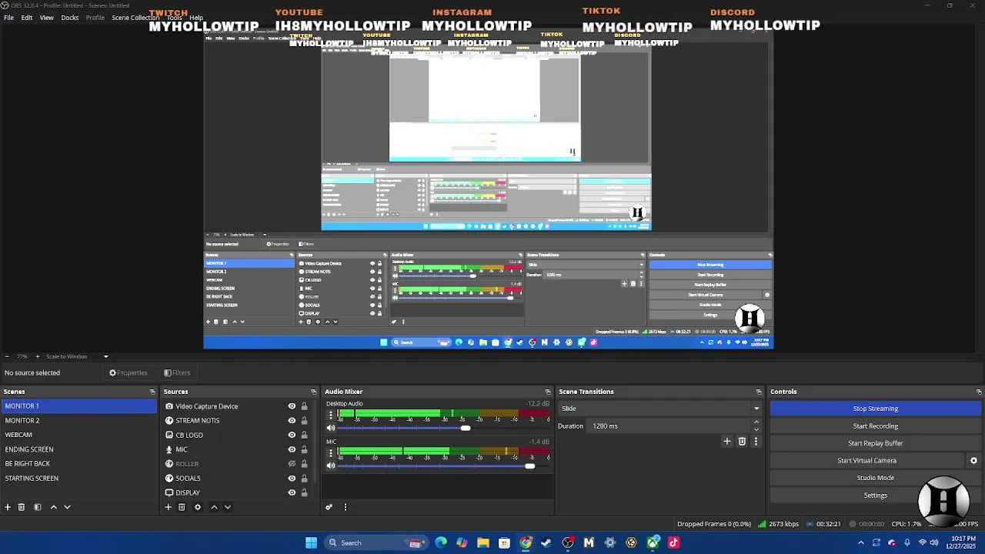
Task: Undock the Sources panel
Action: click(x=313, y=392)
